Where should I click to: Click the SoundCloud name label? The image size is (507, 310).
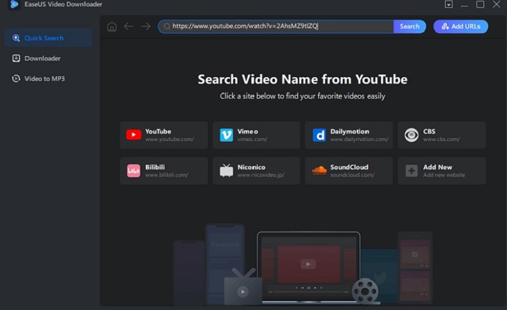click(x=349, y=167)
